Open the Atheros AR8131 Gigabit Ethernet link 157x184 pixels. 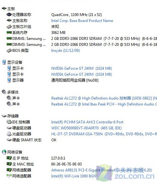[102, 170]
